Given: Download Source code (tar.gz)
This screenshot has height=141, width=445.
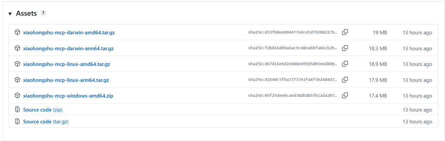Looking at the screenshot, I should [x=46, y=122].
